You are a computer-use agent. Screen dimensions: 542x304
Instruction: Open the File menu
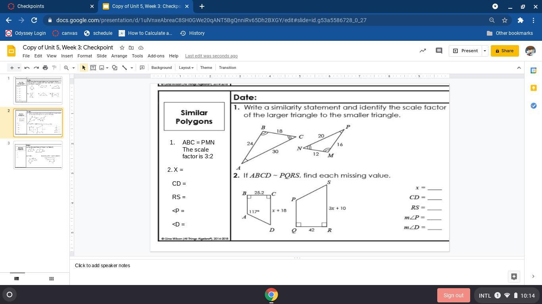[26, 56]
